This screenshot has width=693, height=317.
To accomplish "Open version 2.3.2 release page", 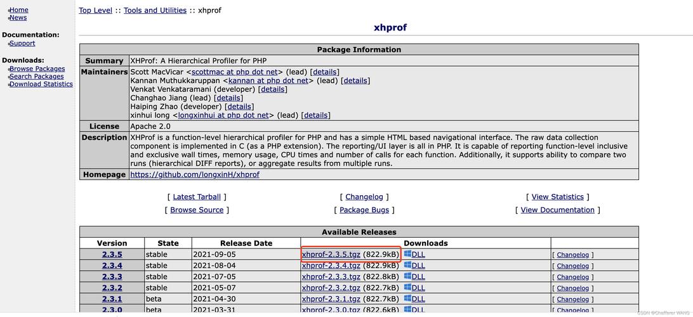I will pyautogui.click(x=112, y=288).
